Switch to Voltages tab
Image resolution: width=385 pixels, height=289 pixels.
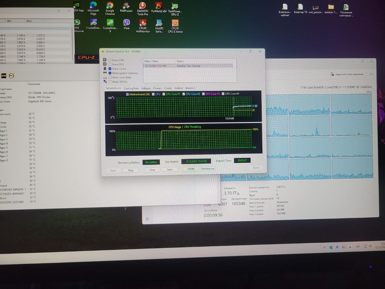[x=146, y=88]
